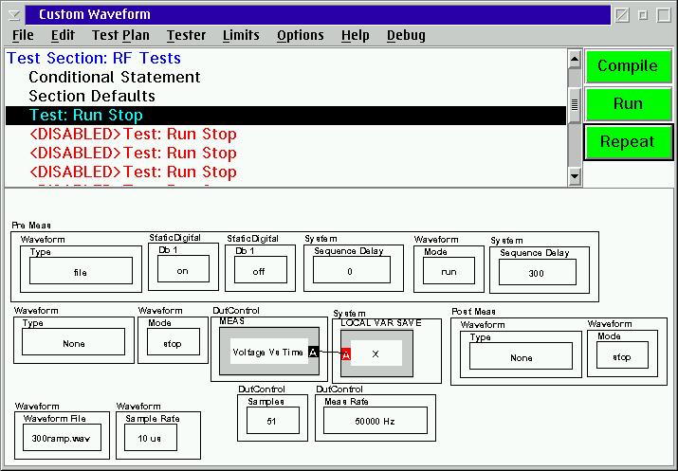Click Pre Meas Waveform Type field 'file'
The width and height of the screenshot is (678, 471).
coord(81,271)
